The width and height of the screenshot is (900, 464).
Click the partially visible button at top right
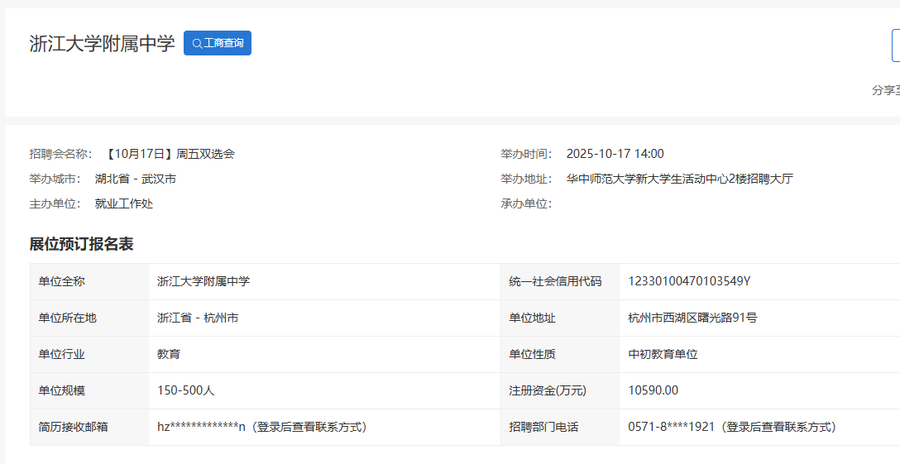tap(895, 45)
